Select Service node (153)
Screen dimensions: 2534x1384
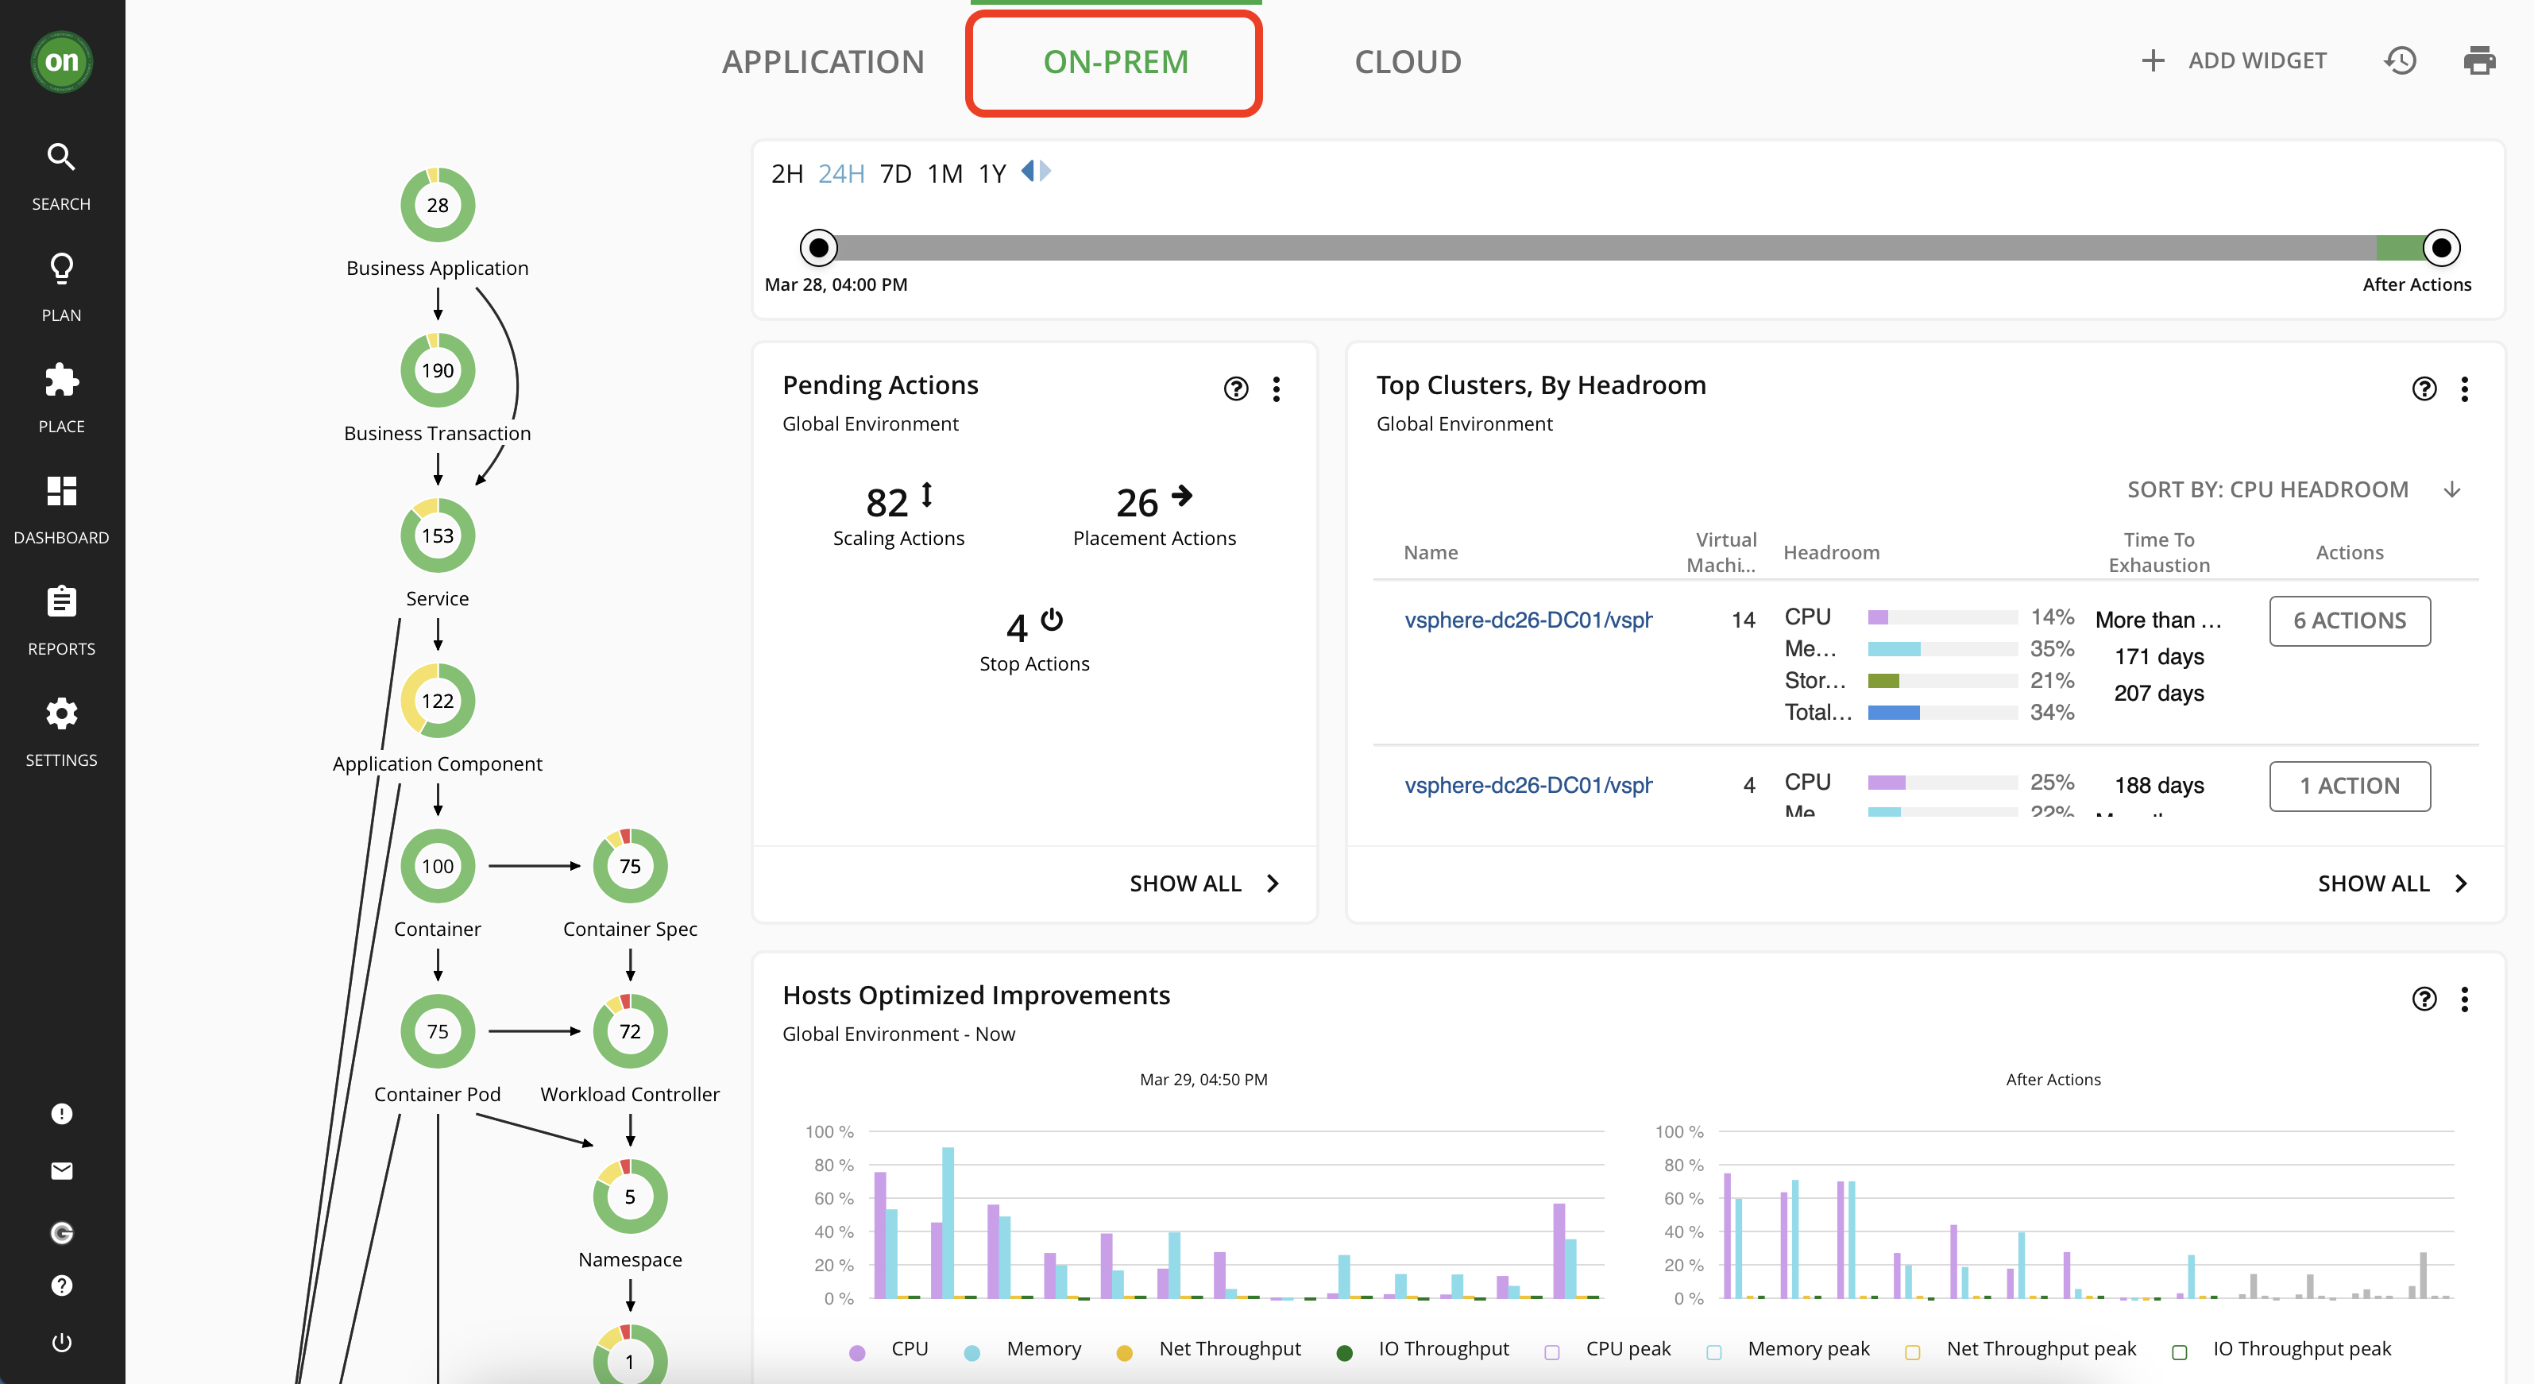[x=437, y=535]
